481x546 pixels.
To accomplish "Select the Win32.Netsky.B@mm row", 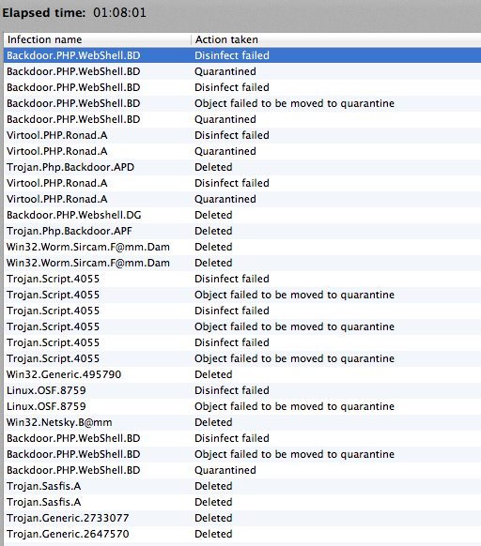I will click(242, 422).
